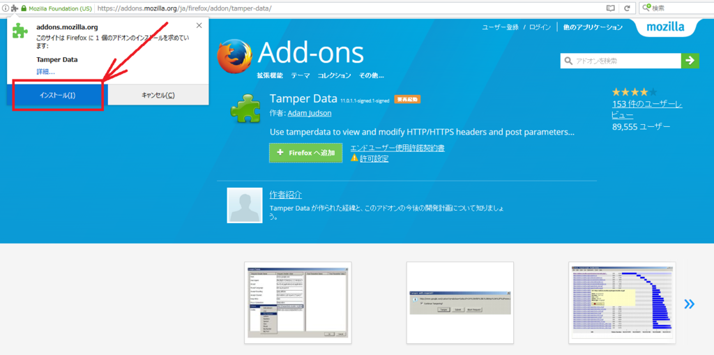Click the author avatar placeholder image
Viewport: 714px width, 355px height.
(245, 206)
